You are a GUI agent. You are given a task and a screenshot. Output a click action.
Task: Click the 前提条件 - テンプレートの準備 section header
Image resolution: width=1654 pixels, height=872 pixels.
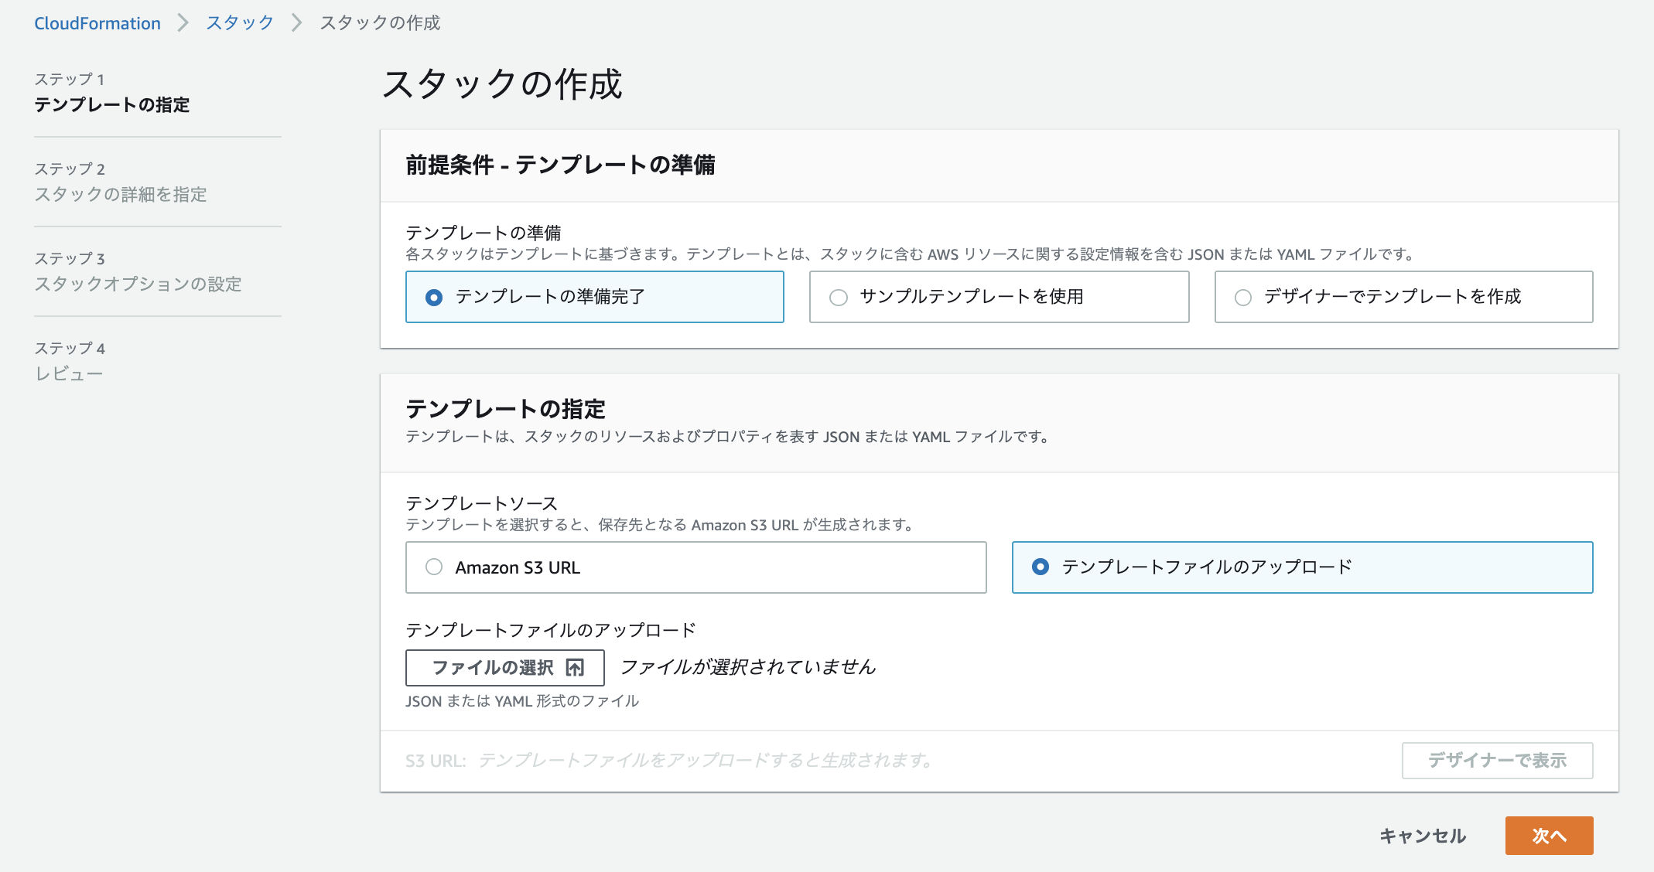560,165
